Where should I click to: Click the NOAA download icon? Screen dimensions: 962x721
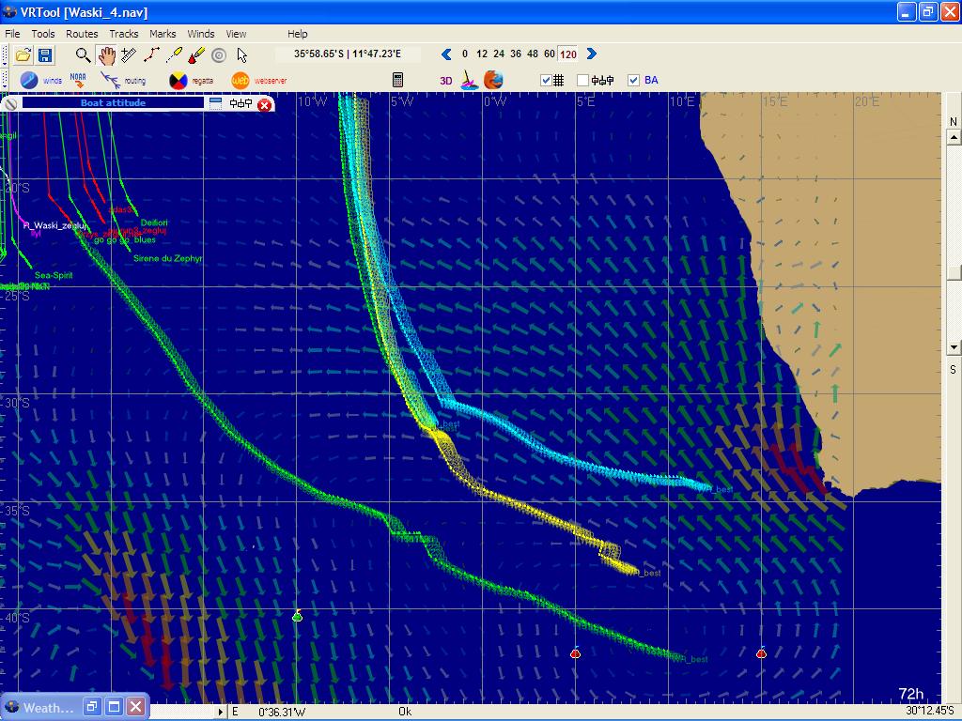78,81
